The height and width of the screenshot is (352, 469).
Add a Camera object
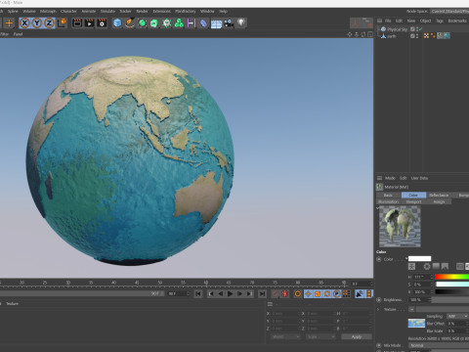(229, 23)
